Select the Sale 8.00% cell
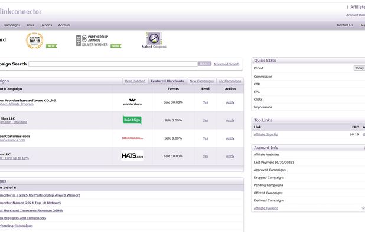The height and width of the screenshot is (232, 365). [x=173, y=138]
